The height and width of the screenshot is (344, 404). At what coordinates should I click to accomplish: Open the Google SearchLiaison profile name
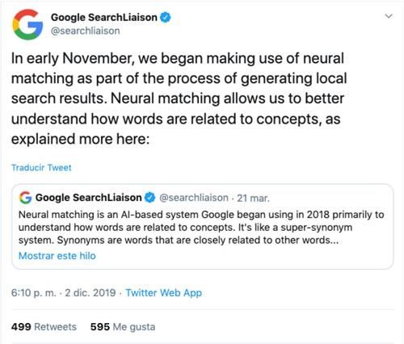pos(104,18)
